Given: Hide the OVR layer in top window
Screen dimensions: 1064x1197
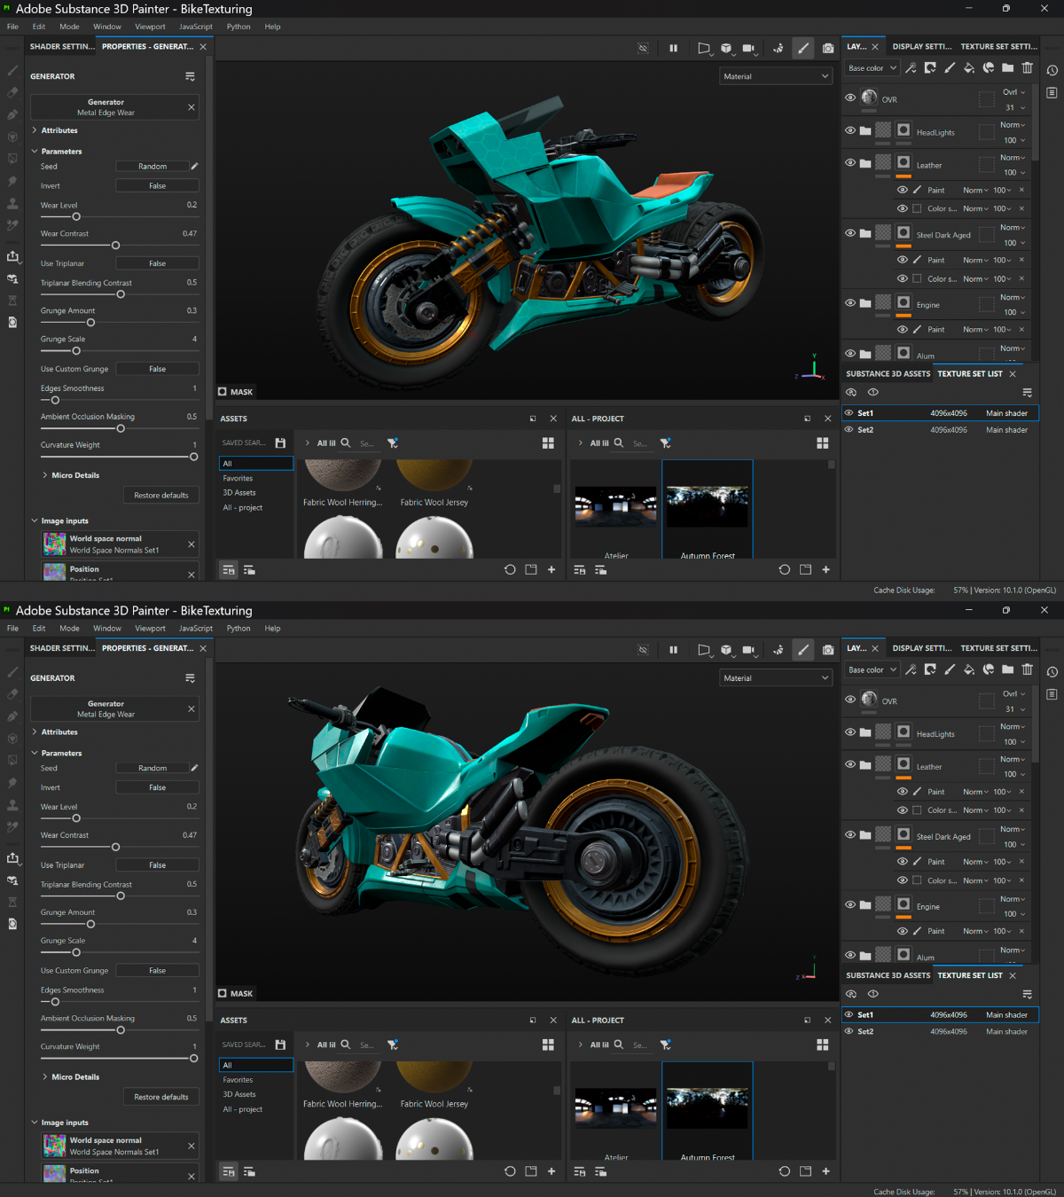Looking at the screenshot, I should (850, 98).
